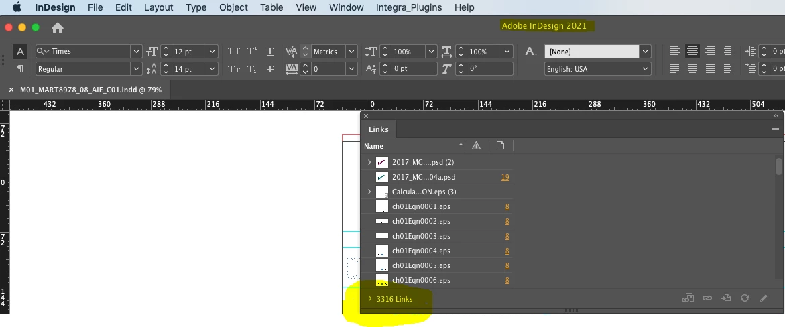Select the Links panel tab
The height and width of the screenshot is (327, 785).
click(x=379, y=129)
